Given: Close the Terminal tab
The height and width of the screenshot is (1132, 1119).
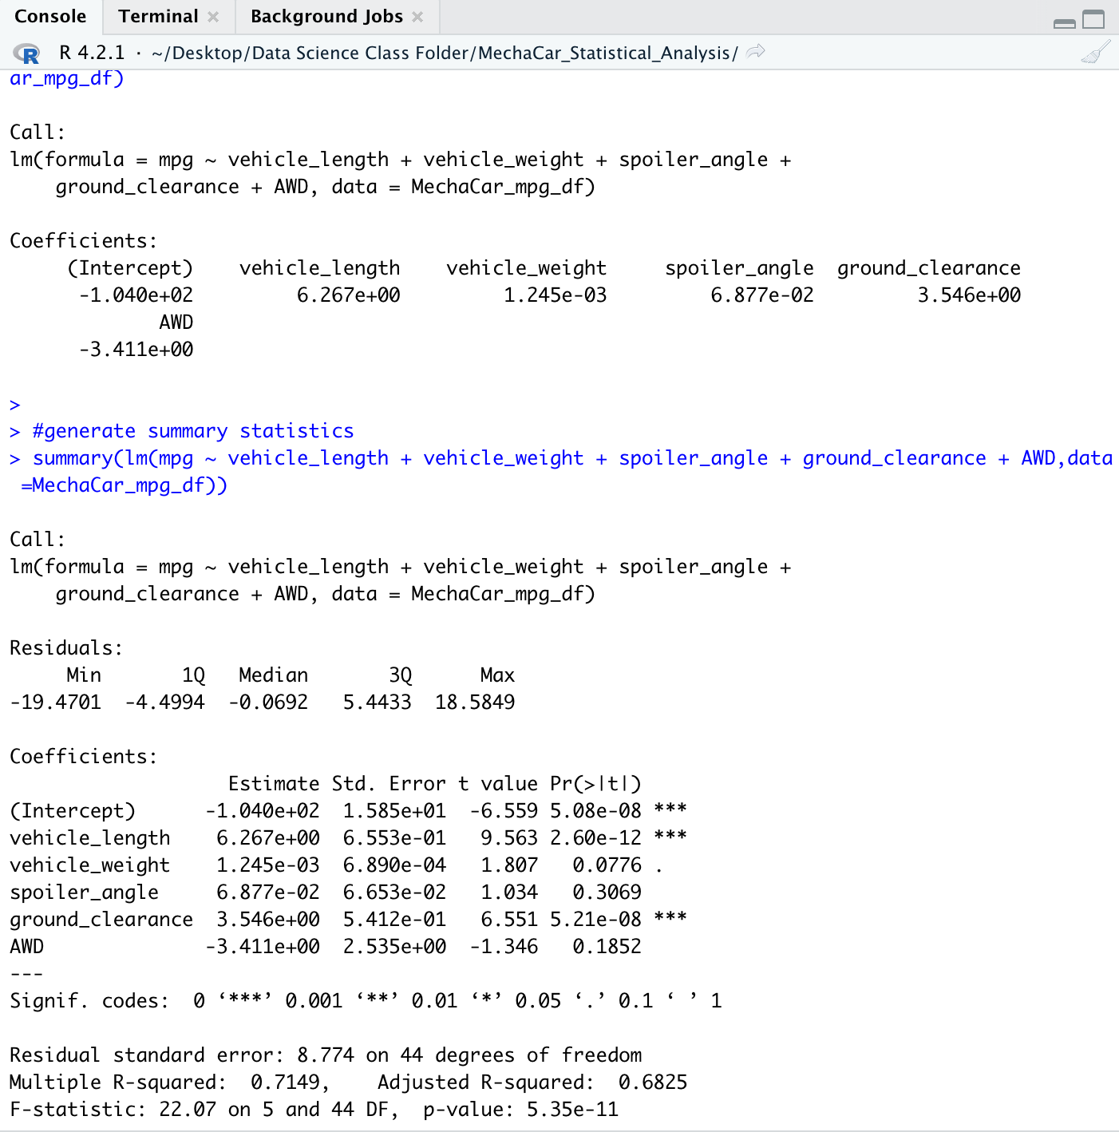Looking at the screenshot, I should coord(213,17).
